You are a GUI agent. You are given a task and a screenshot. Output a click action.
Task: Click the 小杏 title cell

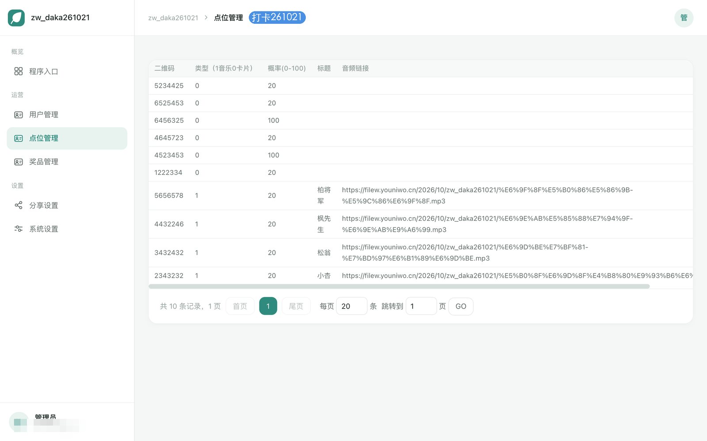[x=324, y=275]
